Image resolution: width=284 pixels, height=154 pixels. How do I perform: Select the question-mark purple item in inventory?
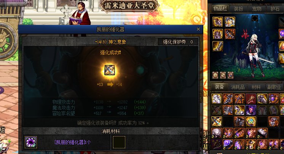point(251,110)
